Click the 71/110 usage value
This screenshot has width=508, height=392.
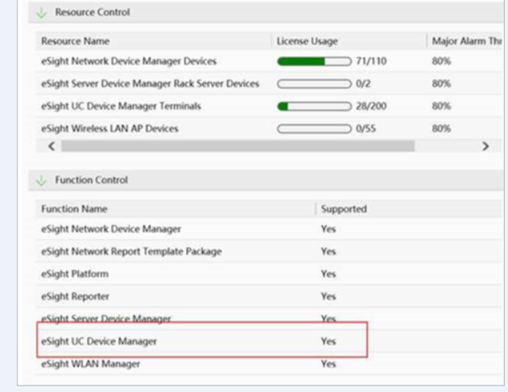(x=371, y=62)
